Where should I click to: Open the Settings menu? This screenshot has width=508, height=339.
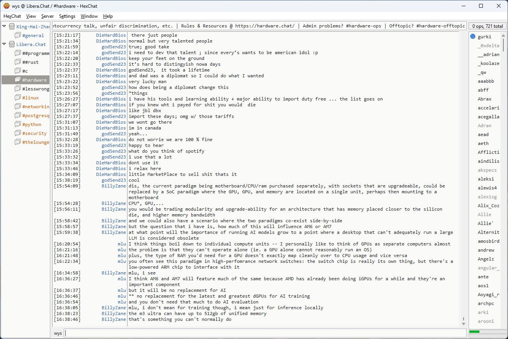point(67,16)
